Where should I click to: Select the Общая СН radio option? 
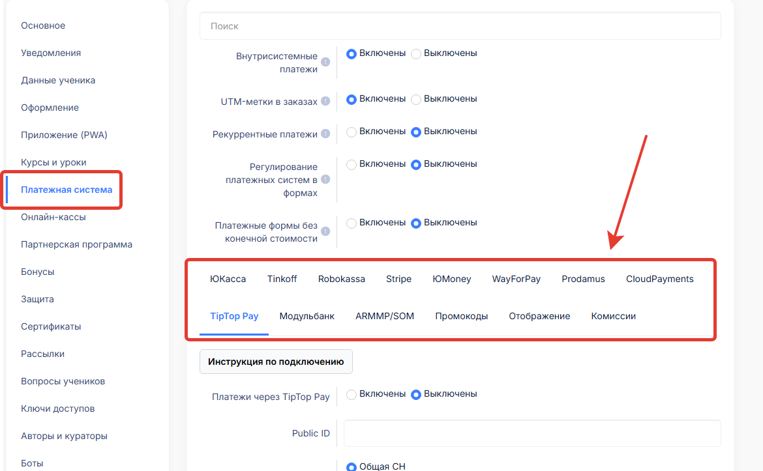pyautogui.click(x=352, y=466)
